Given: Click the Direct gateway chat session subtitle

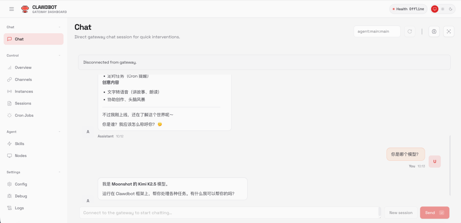Looking at the screenshot, I should click(x=127, y=37).
